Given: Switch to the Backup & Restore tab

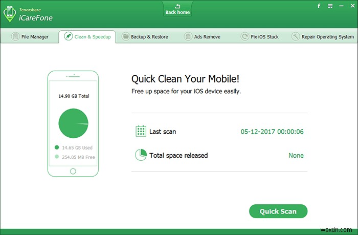Looking at the screenshot, I should (x=145, y=36).
